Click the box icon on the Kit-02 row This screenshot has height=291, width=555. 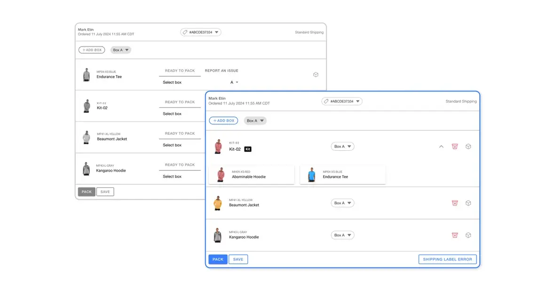468,146
